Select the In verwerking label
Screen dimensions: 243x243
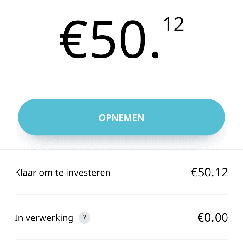click(x=44, y=218)
